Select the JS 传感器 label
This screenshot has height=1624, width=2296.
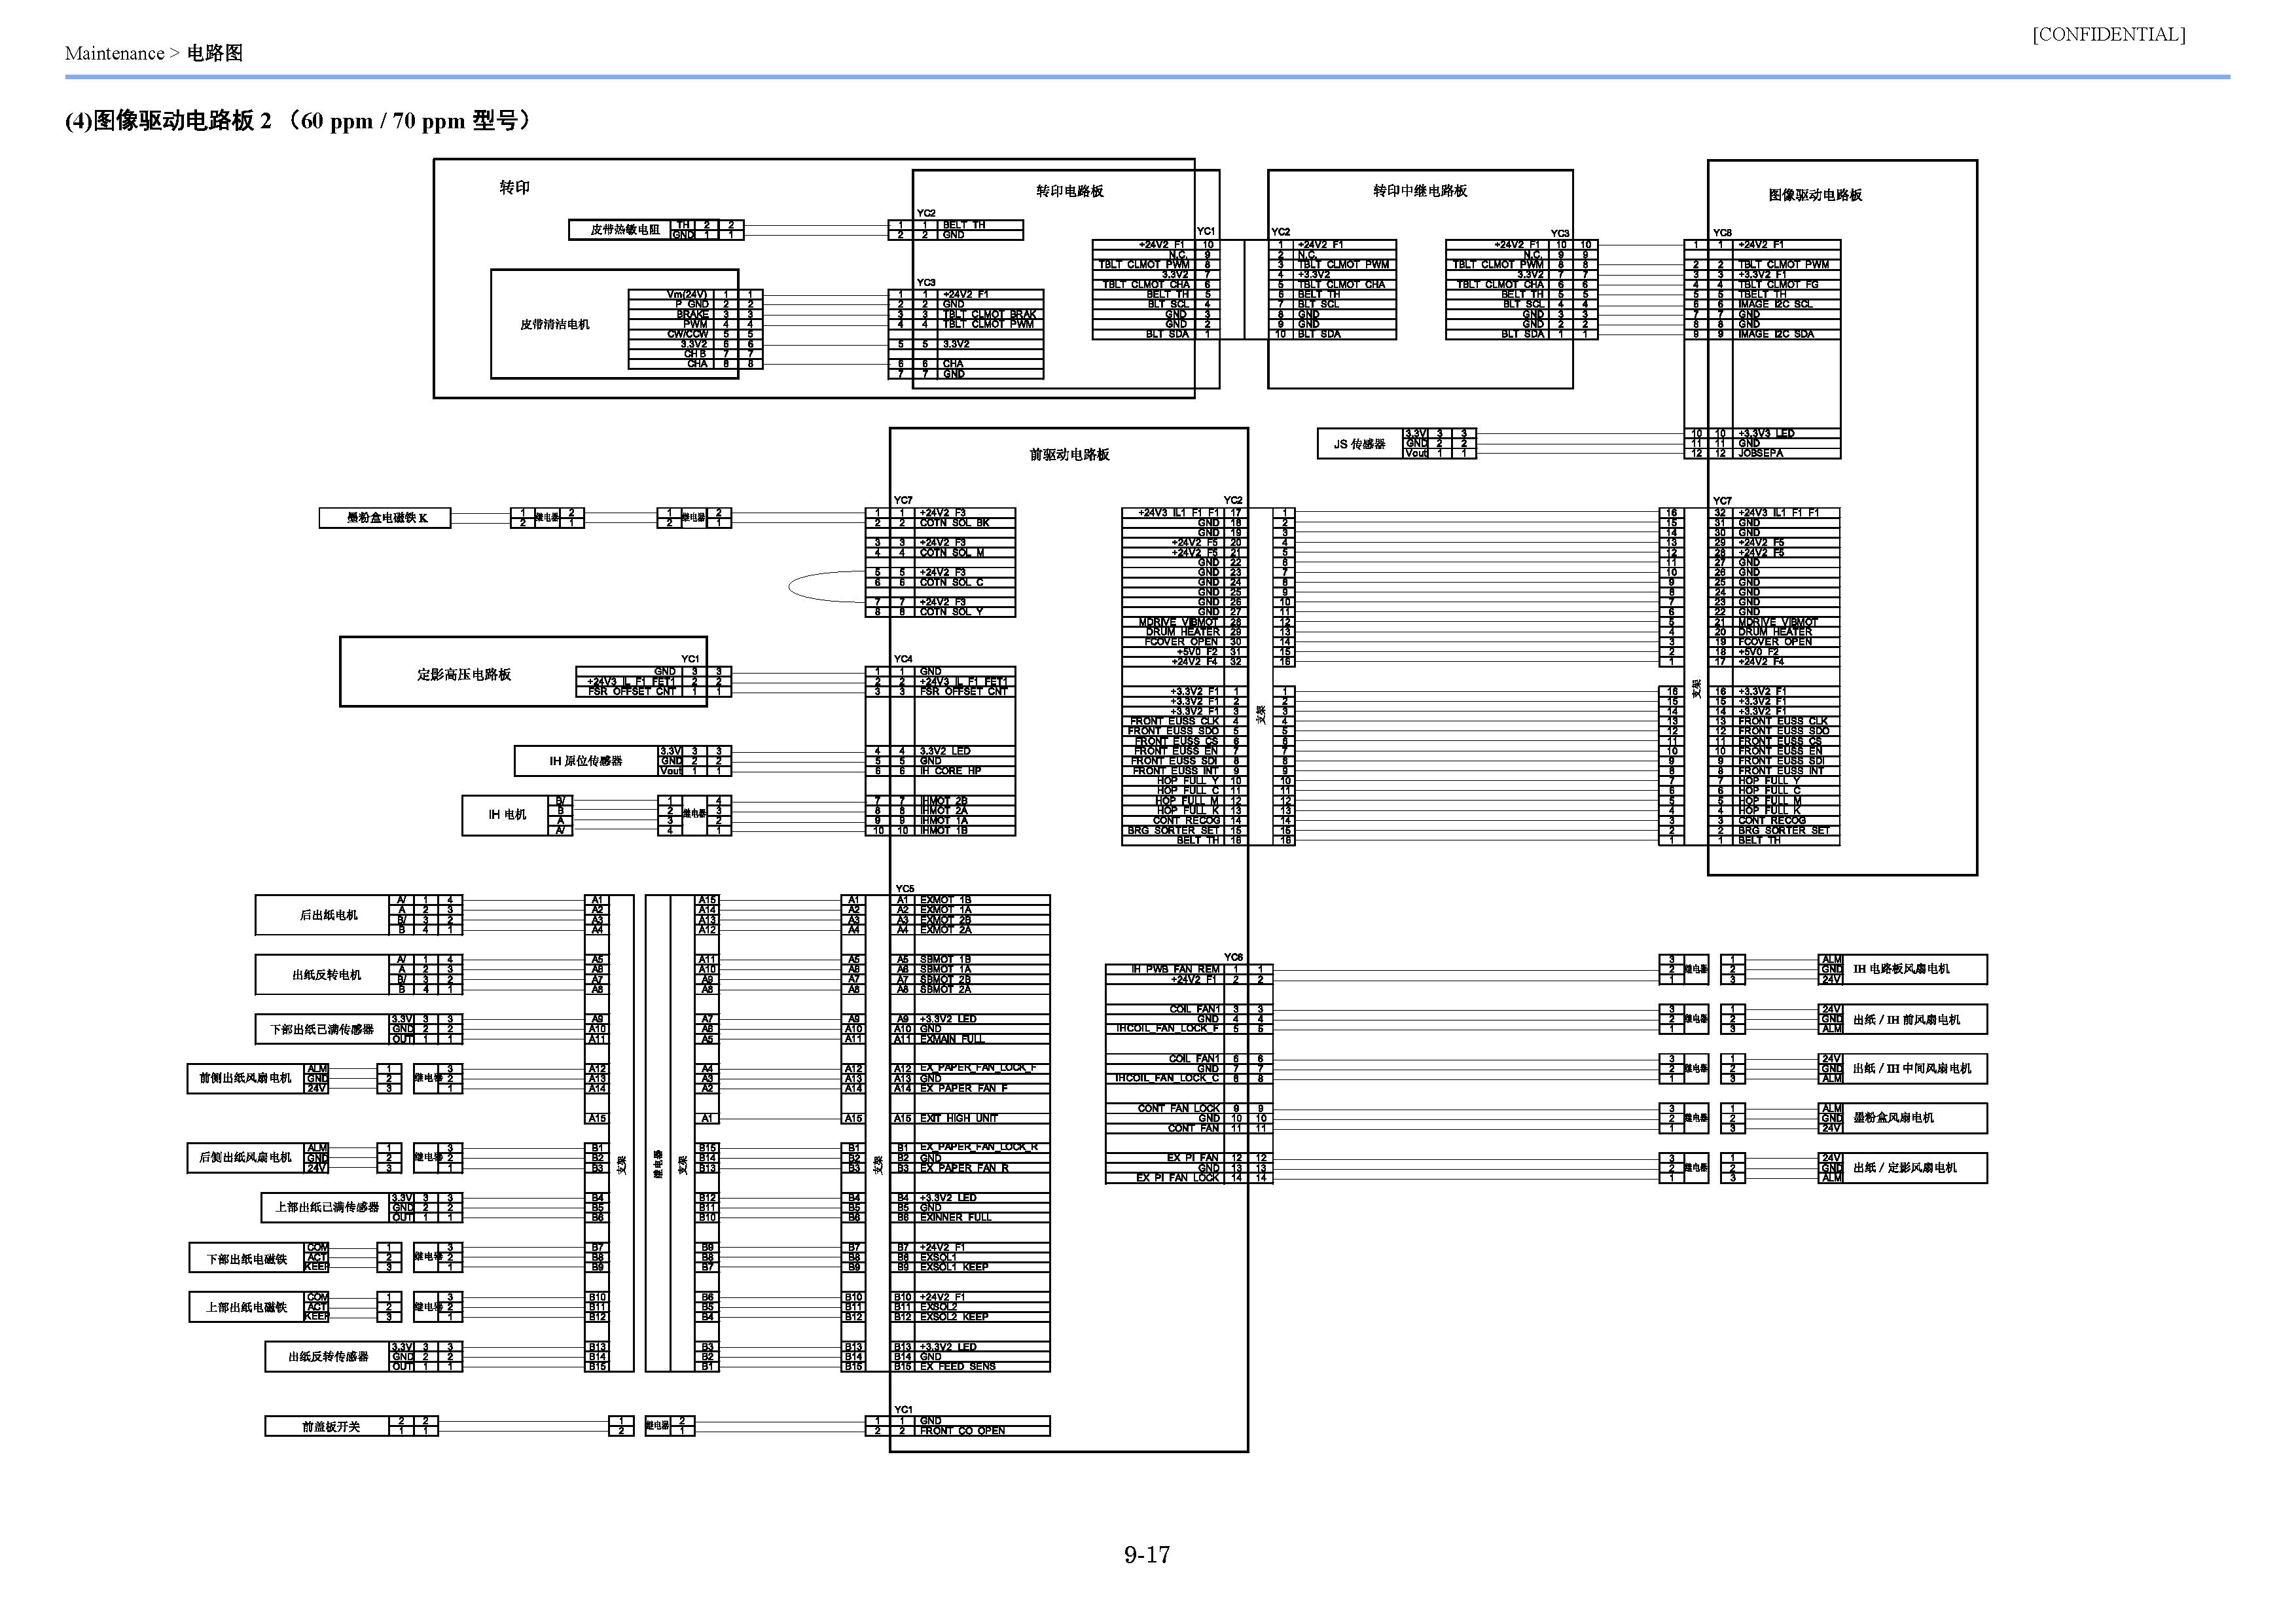coord(1359,444)
